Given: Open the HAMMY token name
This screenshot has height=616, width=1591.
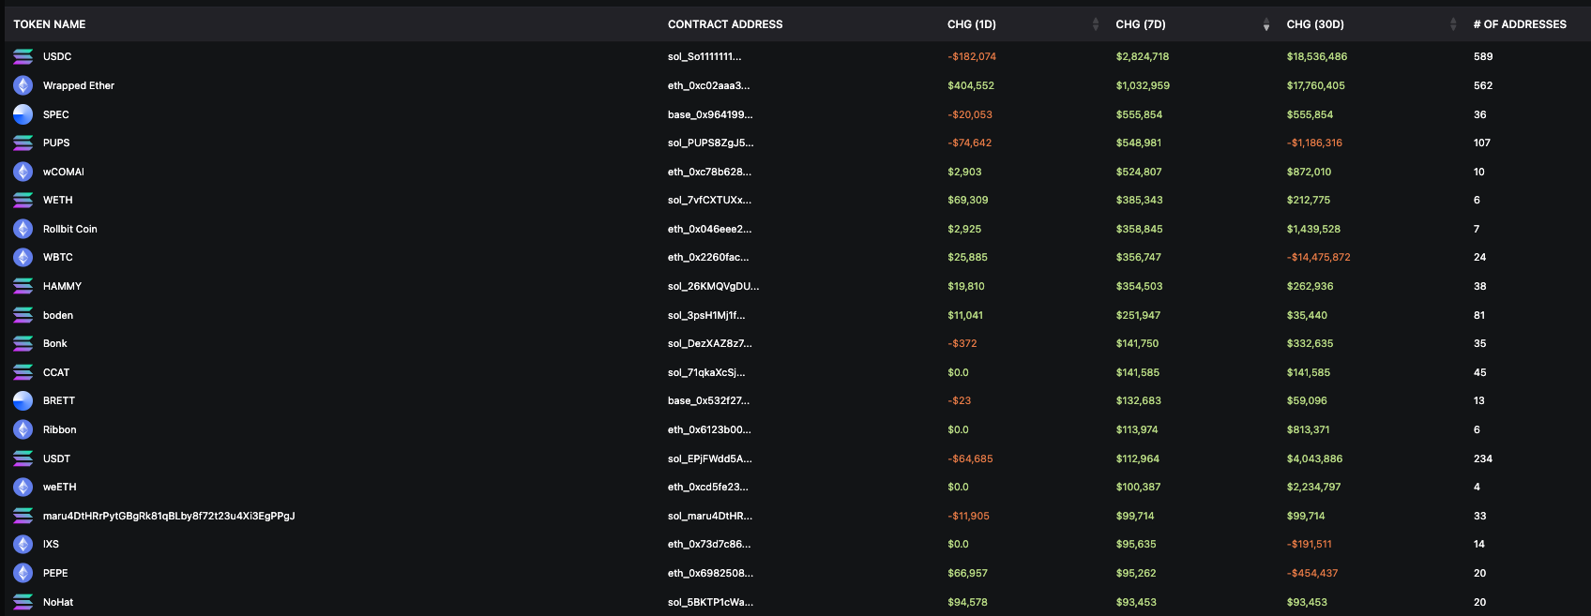Looking at the screenshot, I should coord(62,286).
